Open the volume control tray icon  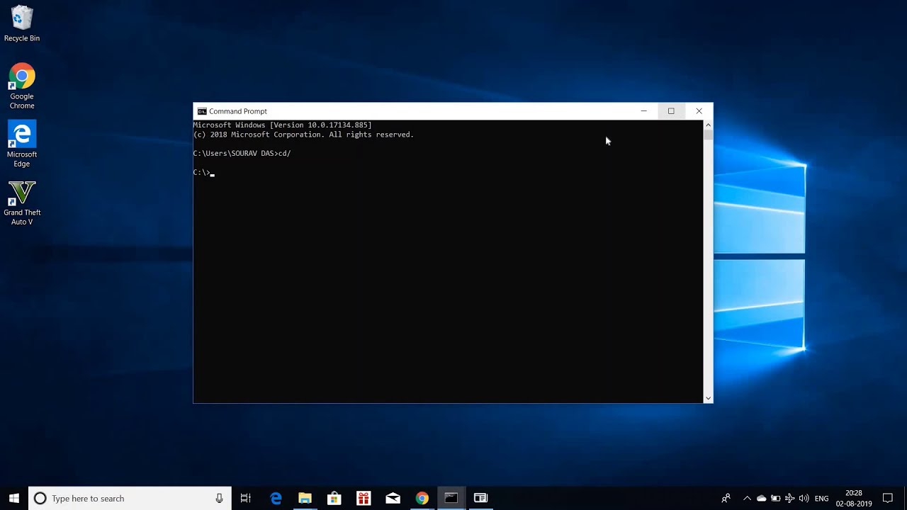[x=804, y=498]
